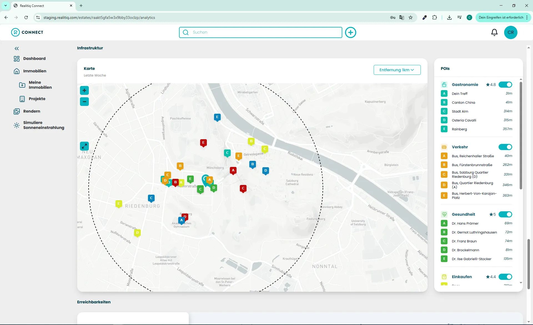
Task: Open the notifications bell
Action: (494, 32)
